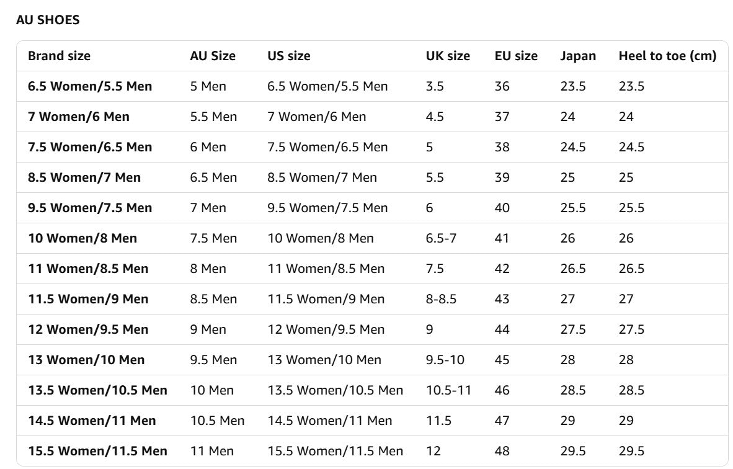Click the UK size column header
Viewport: 733px width, 469px height.
pyautogui.click(x=448, y=56)
